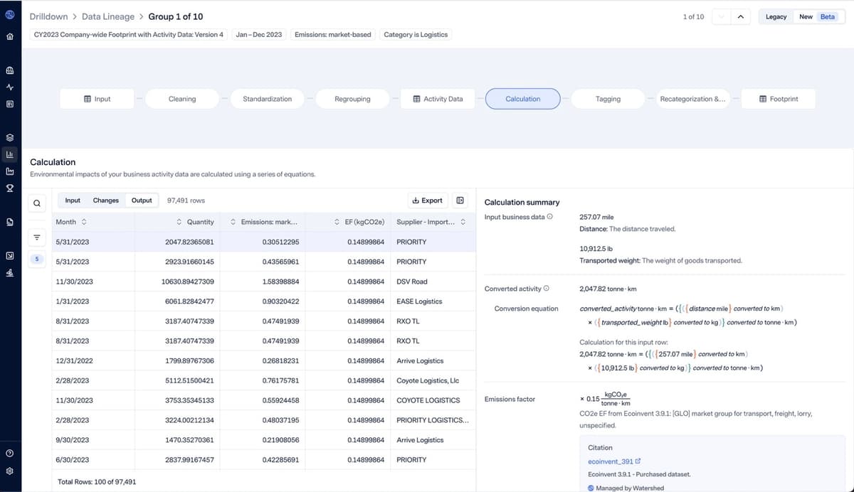This screenshot has height=492, width=854.
Task: Go to previous group with up chevron
Action: point(740,16)
